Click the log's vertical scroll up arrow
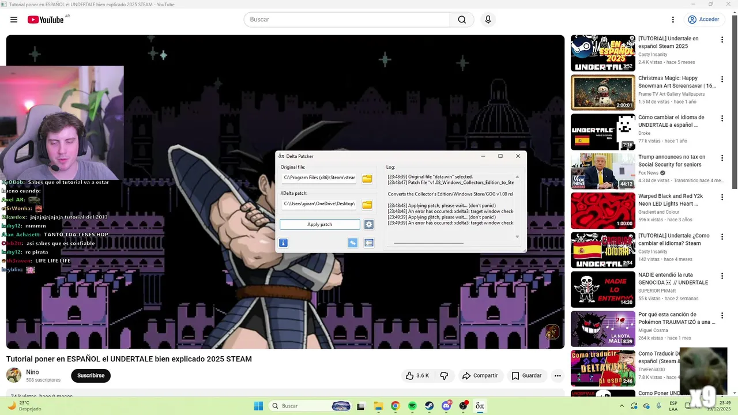The image size is (738, 415). pos(517,176)
